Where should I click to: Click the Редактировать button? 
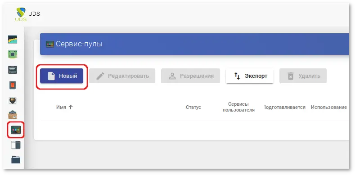[x=122, y=76]
